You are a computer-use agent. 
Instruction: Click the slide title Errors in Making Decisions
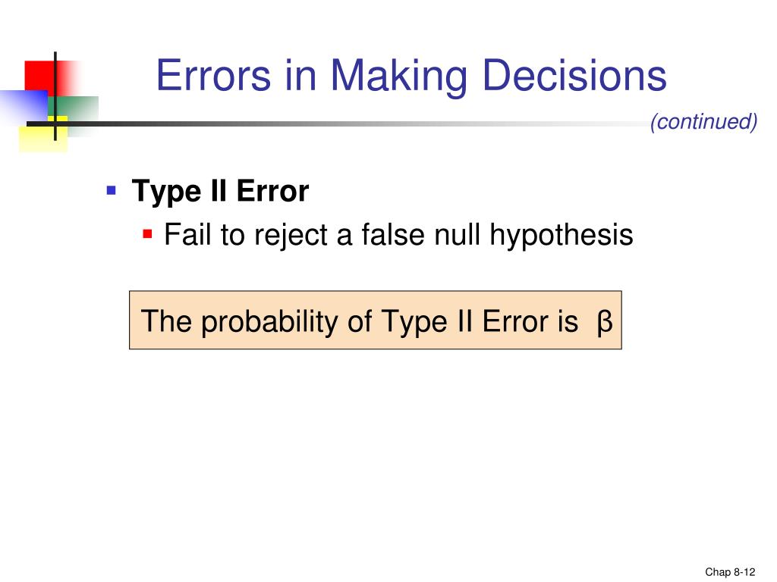click(x=411, y=76)
